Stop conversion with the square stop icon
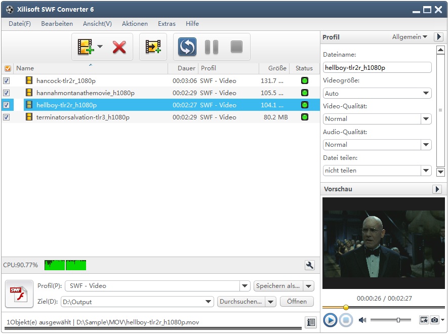This screenshot has height=334, width=448. 236,47
